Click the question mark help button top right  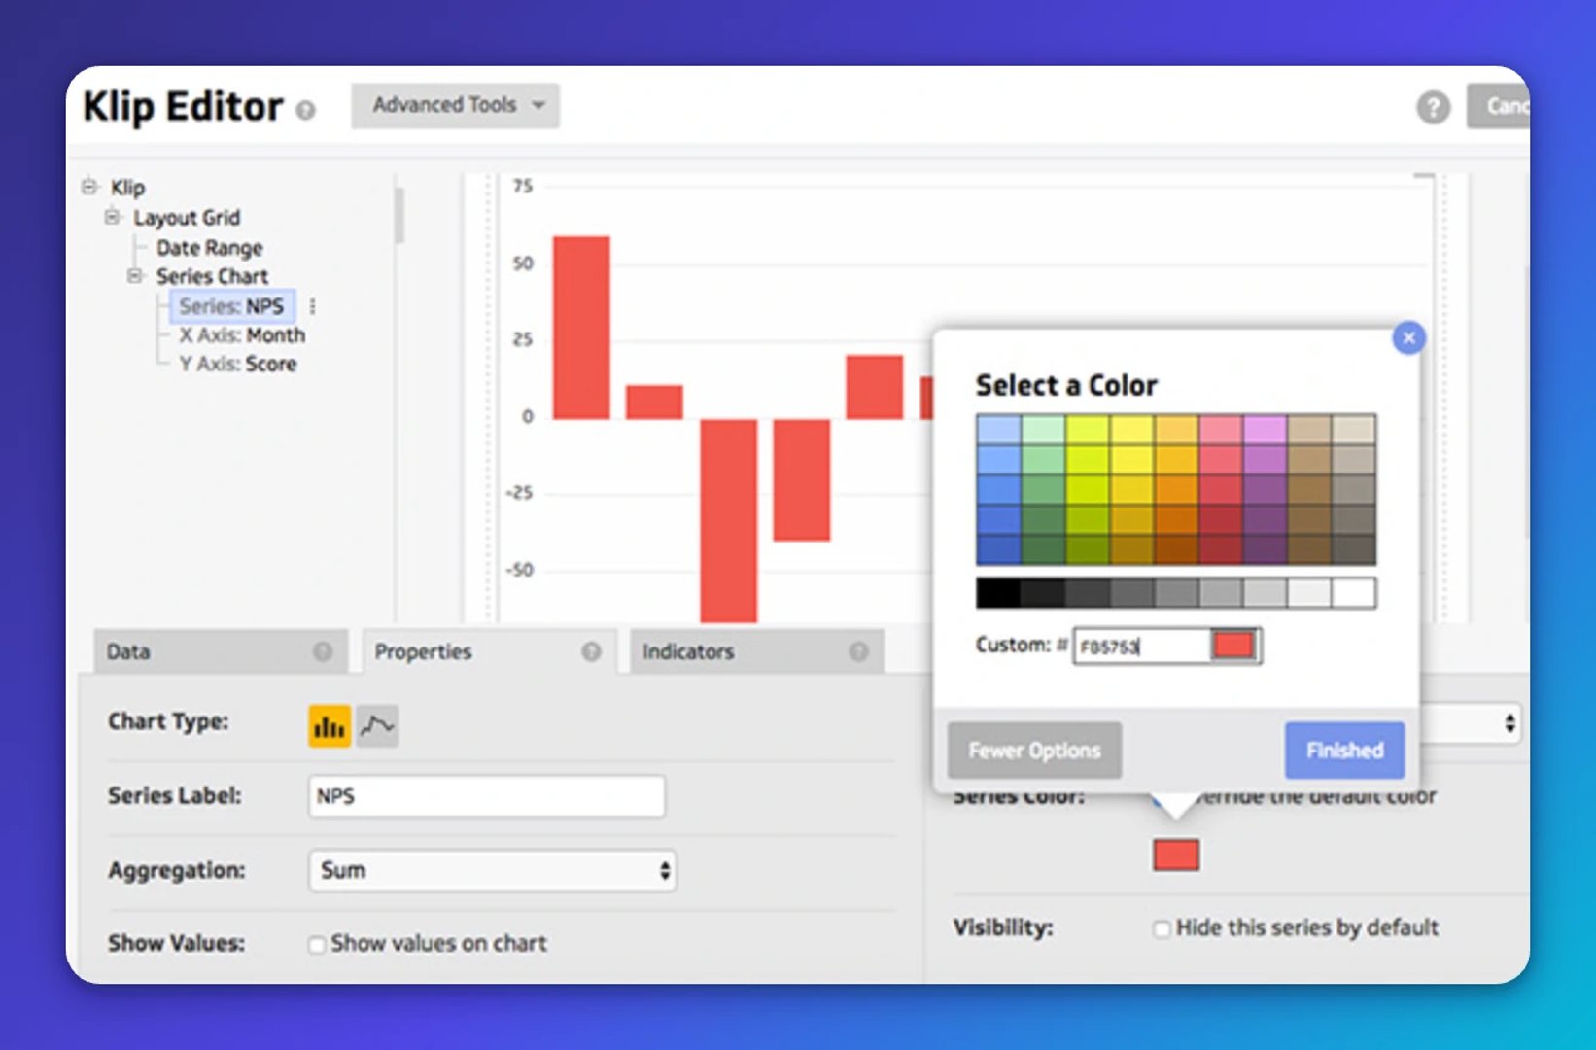pyautogui.click(x=1433, y=107)
